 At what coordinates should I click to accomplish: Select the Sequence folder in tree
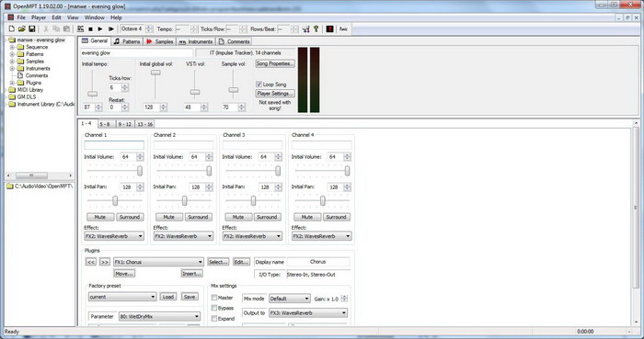pos(37,47)
